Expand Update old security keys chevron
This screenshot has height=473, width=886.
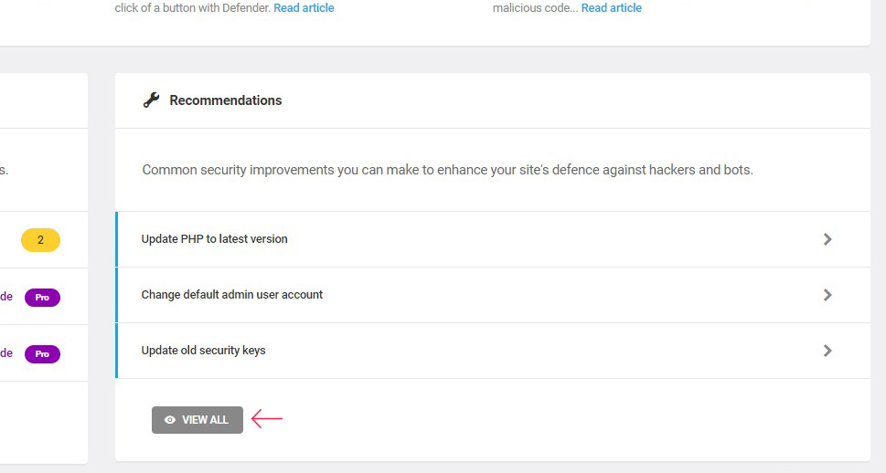coord(827,351)
